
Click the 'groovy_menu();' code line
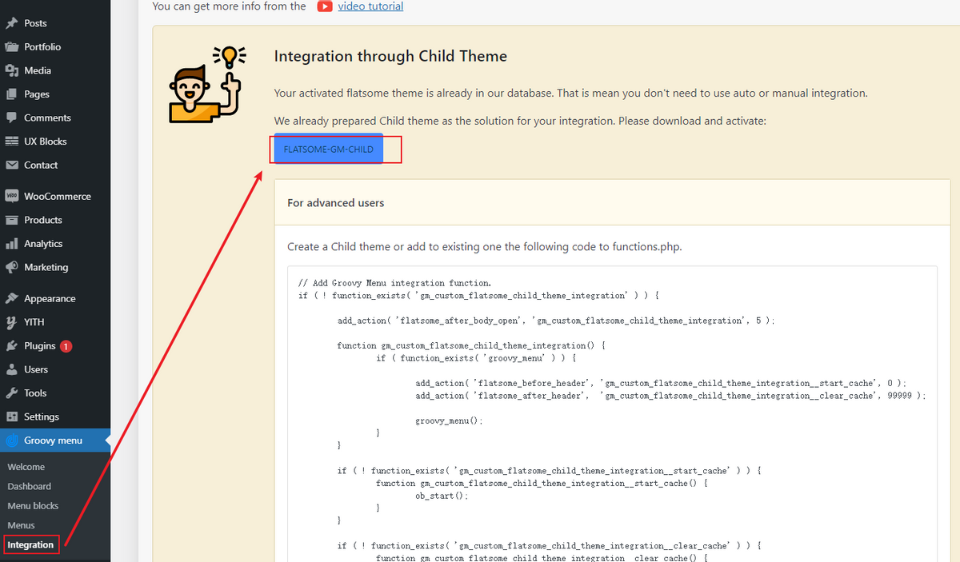450,421
